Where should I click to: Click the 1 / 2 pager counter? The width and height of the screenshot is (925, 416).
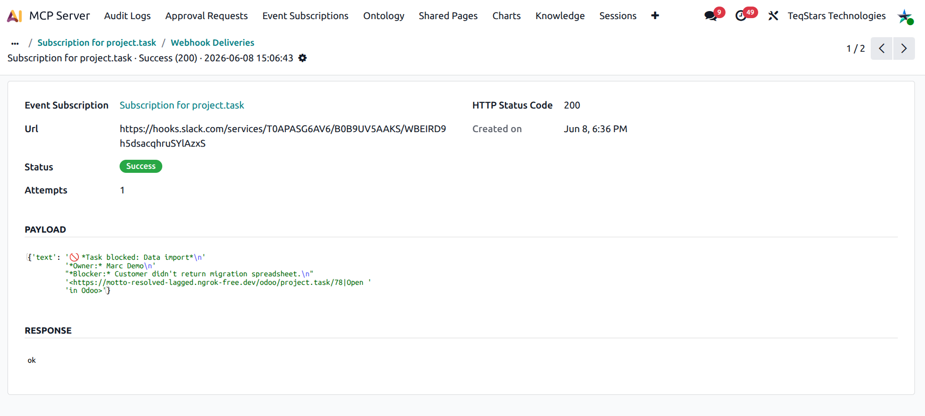[856, 48]
